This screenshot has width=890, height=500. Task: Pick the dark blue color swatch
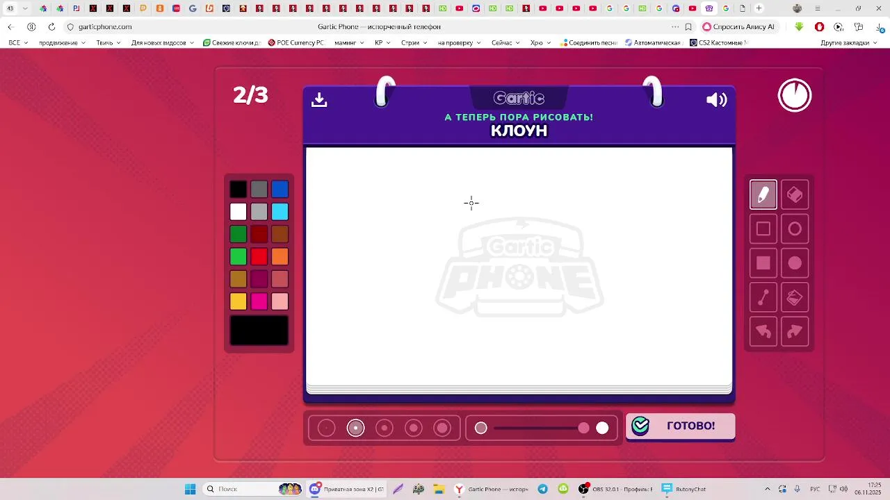[280, 189]
